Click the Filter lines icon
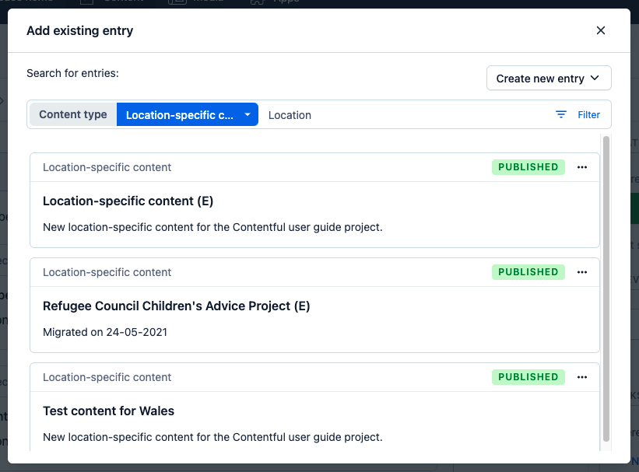 point(561,114)
